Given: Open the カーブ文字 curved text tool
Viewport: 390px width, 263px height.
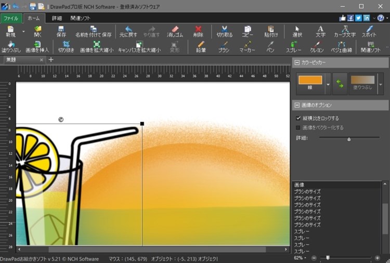Looking at the screenshot, I should 345,32.
